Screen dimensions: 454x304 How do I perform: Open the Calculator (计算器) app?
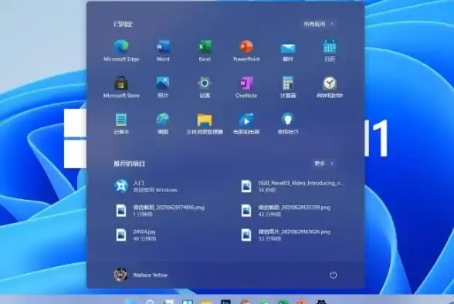pos(288,87)
